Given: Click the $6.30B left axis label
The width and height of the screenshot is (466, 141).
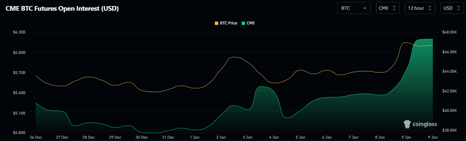Looking at the screenshot, I should pyautogui.click(x=19, y=32).
